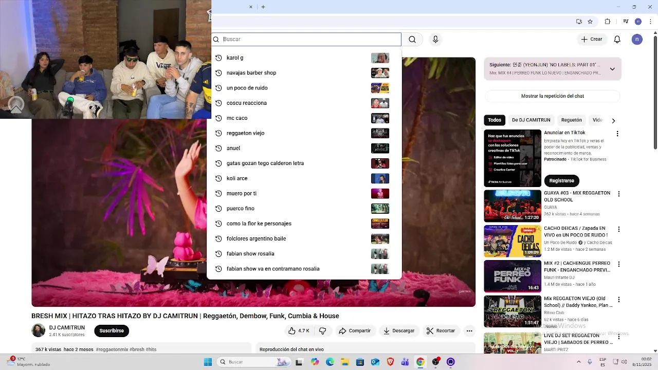This screenshot has width=658, height=370.
Task: Click the Descargar button
Action: click(x=399, y=331)
